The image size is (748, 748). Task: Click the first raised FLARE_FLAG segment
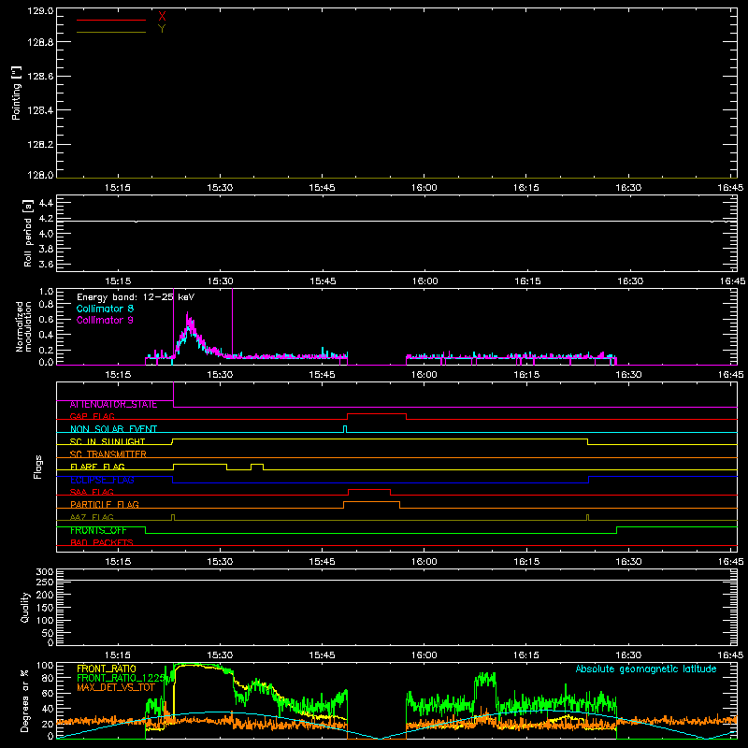coord(200,464)
